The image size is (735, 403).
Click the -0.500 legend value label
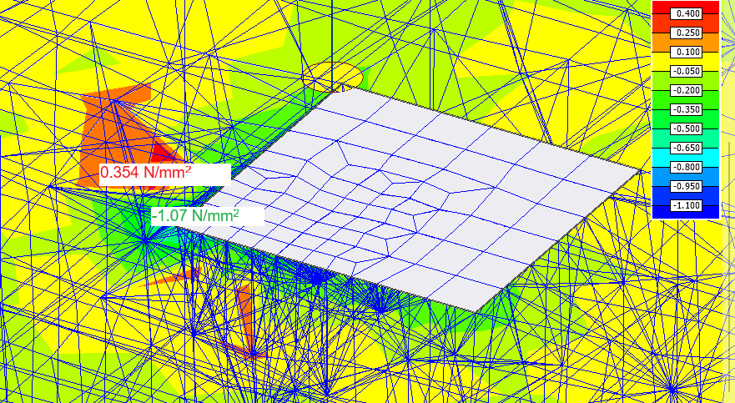[x=687, y=128]
